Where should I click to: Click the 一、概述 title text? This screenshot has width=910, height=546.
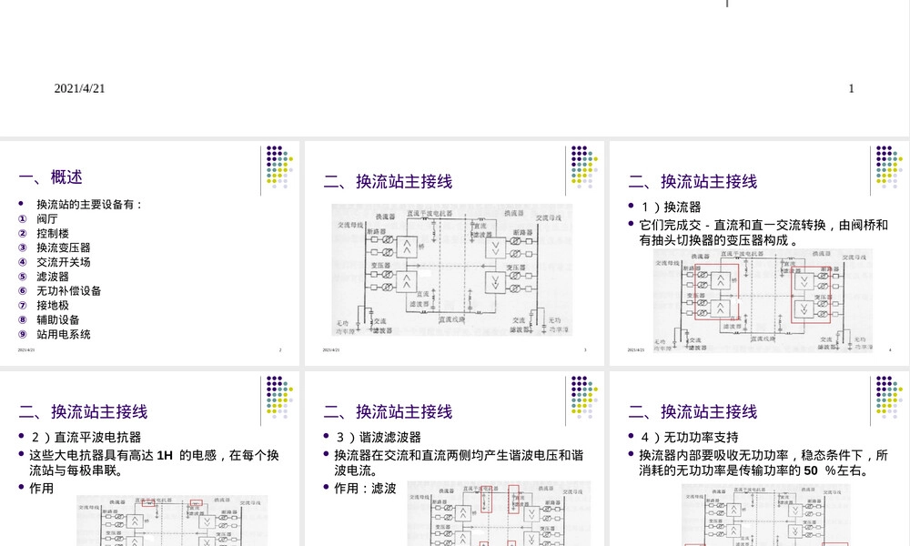point(50,177)
